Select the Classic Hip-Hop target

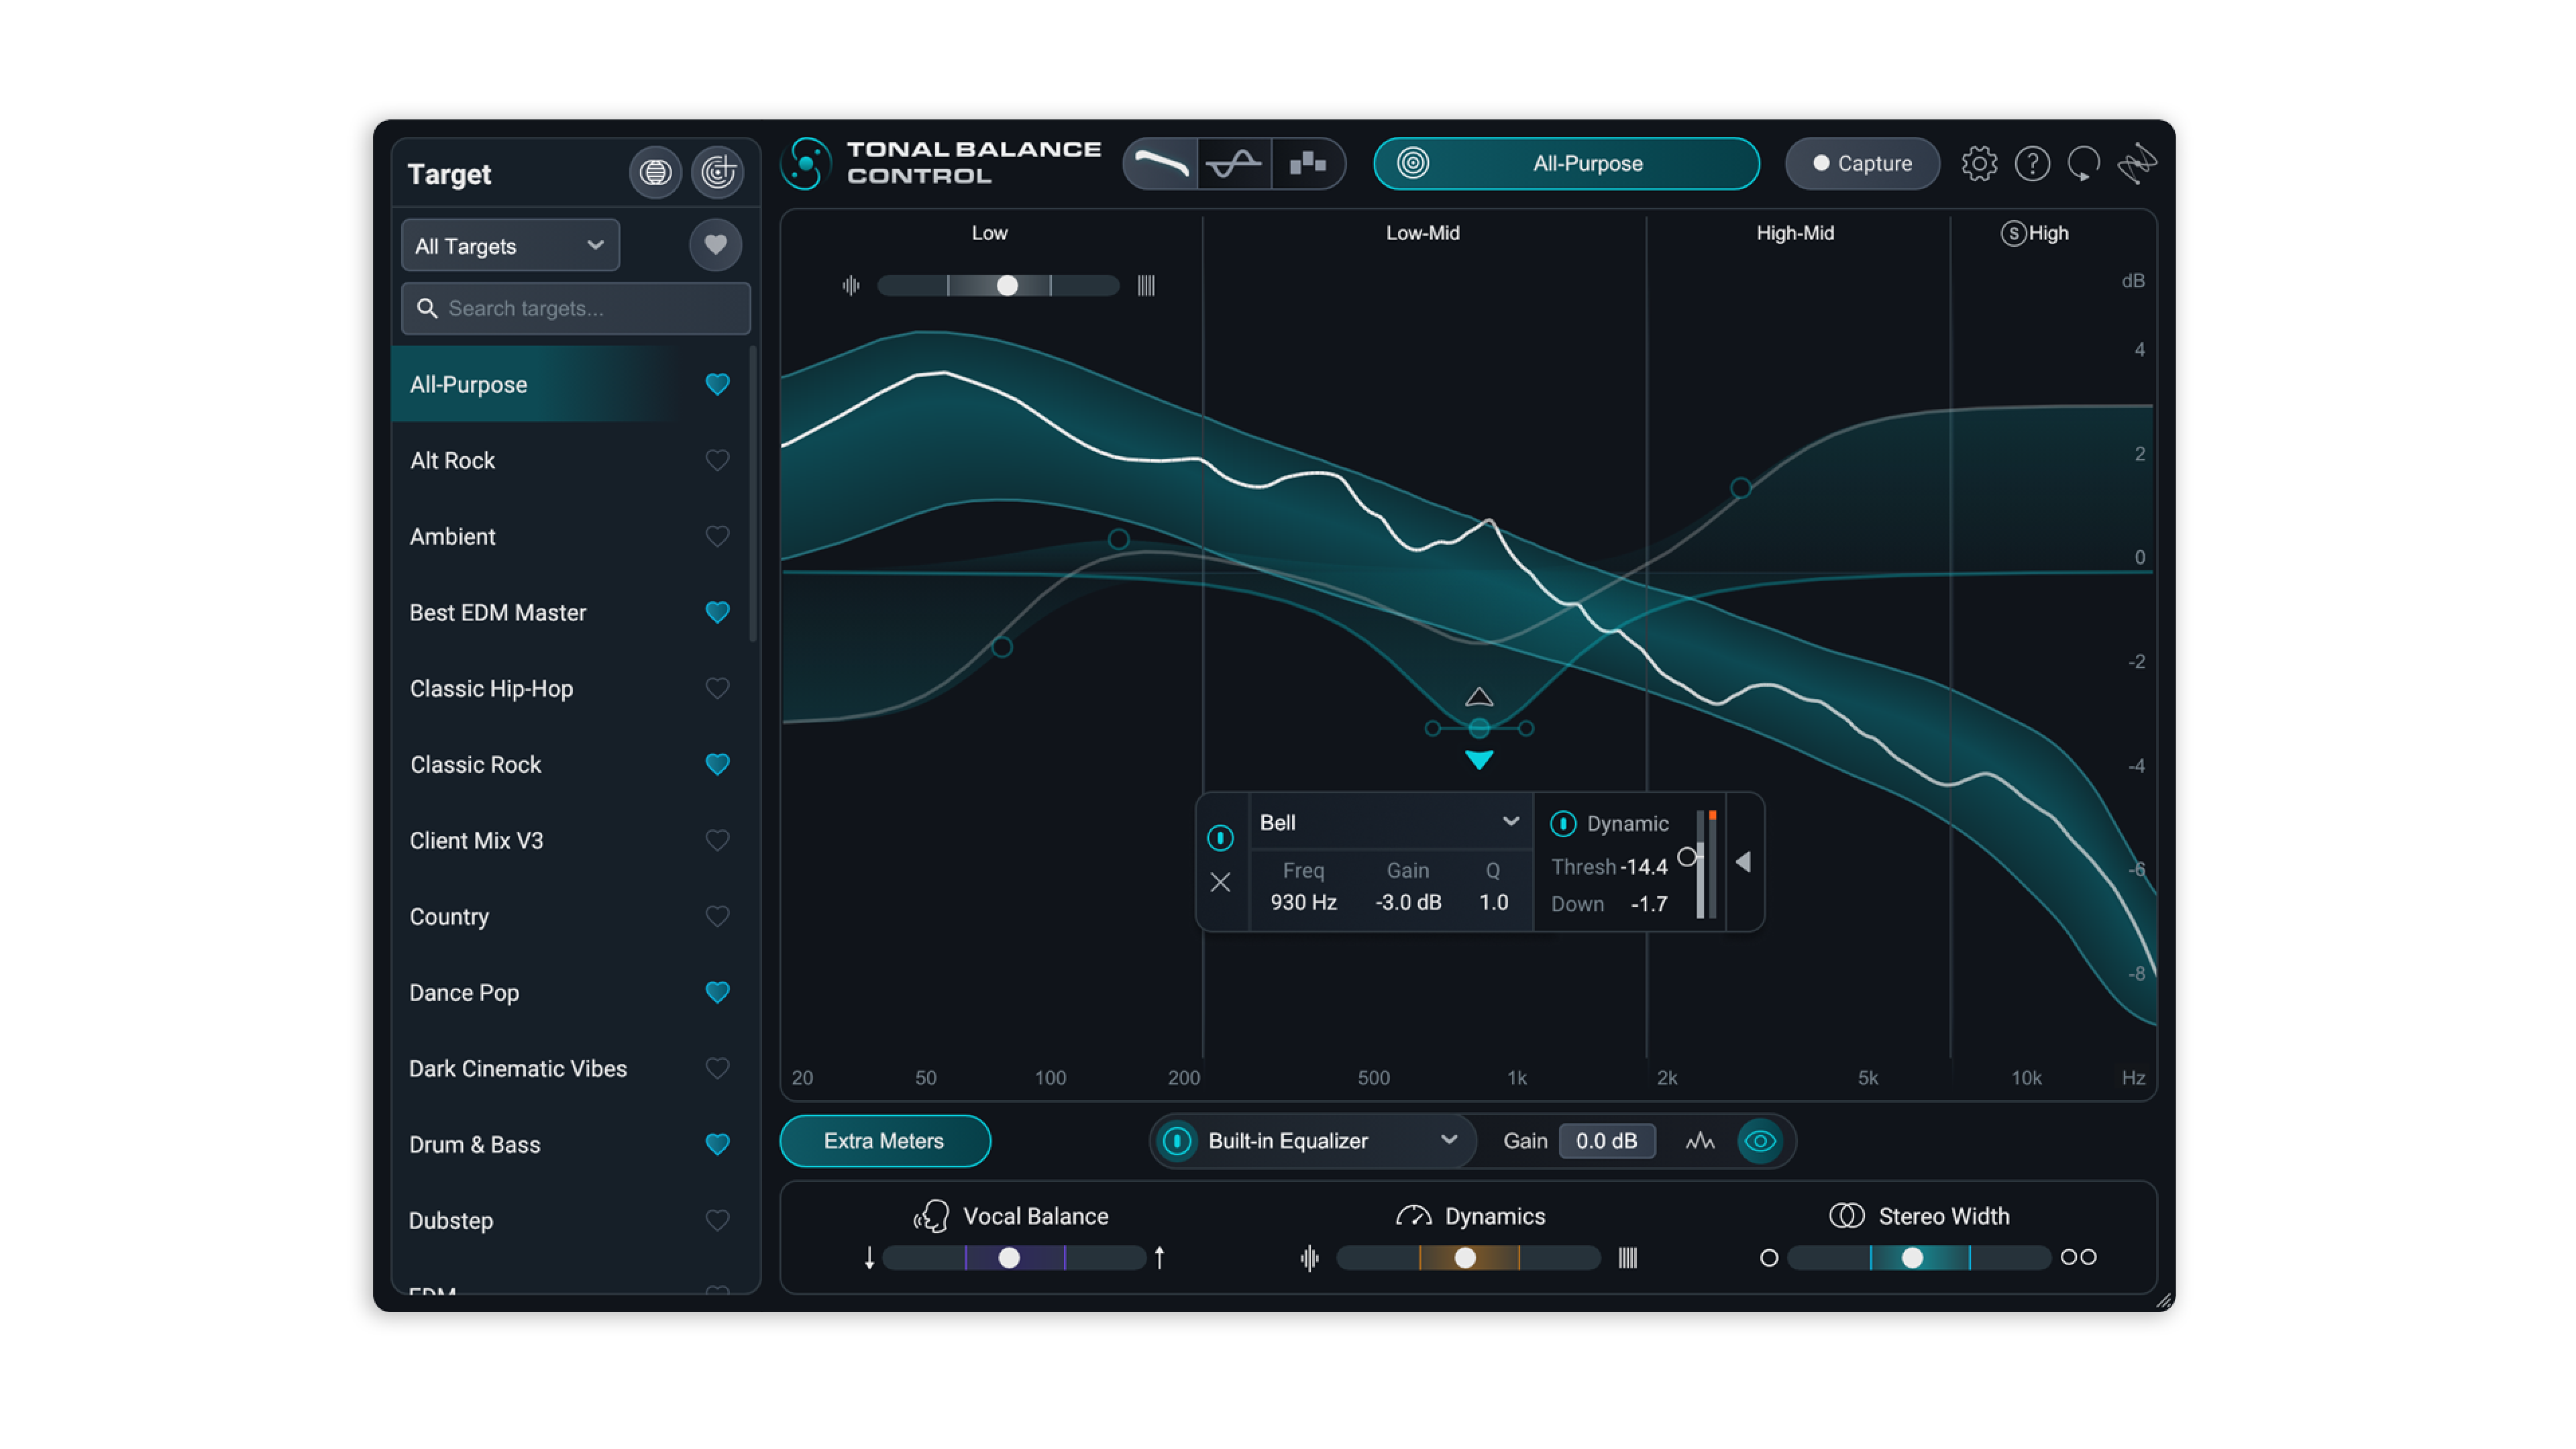[491, 688]
